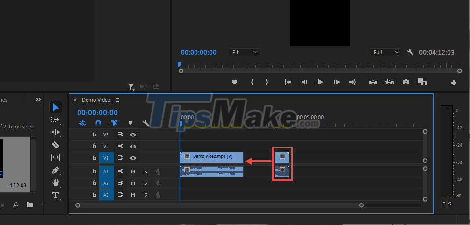Screen dimensions: 470x225
Task: Select the Demo Video timeline tab
Action: point(96,100)
